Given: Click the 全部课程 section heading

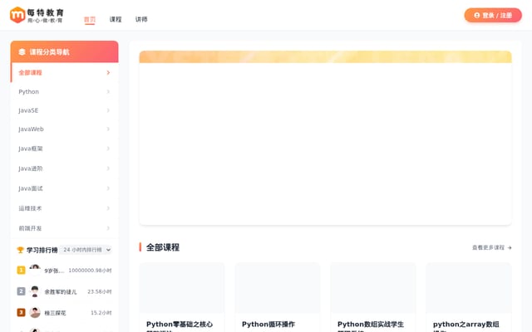Looking at the screenshot, I should pos(163,247).
